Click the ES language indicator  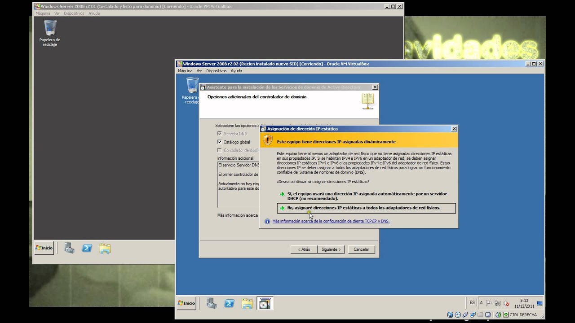472,303
